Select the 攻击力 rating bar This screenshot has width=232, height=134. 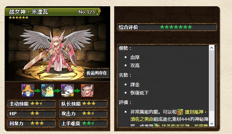coord(83,114)
